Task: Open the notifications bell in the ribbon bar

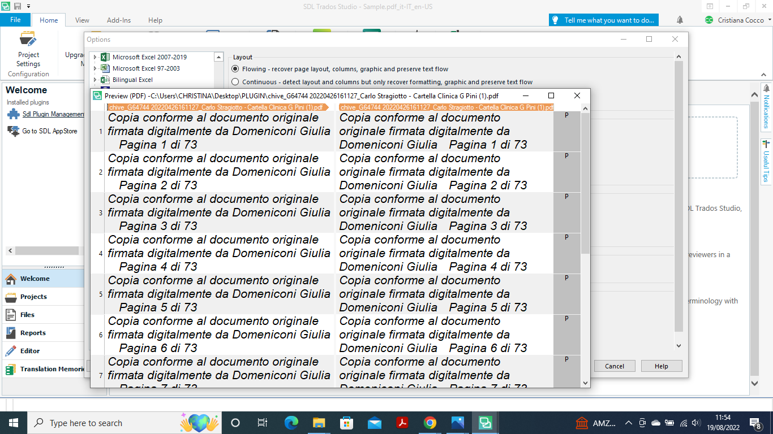Action: 680,20
